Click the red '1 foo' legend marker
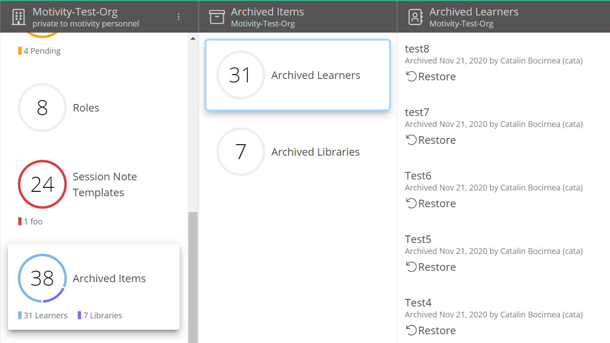Image resolution: width=610 pixels, height=343 pixels. [x=19, y=221]
